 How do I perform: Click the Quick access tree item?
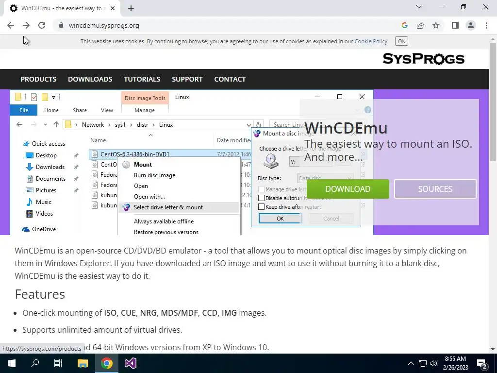(x=44, y=144)
